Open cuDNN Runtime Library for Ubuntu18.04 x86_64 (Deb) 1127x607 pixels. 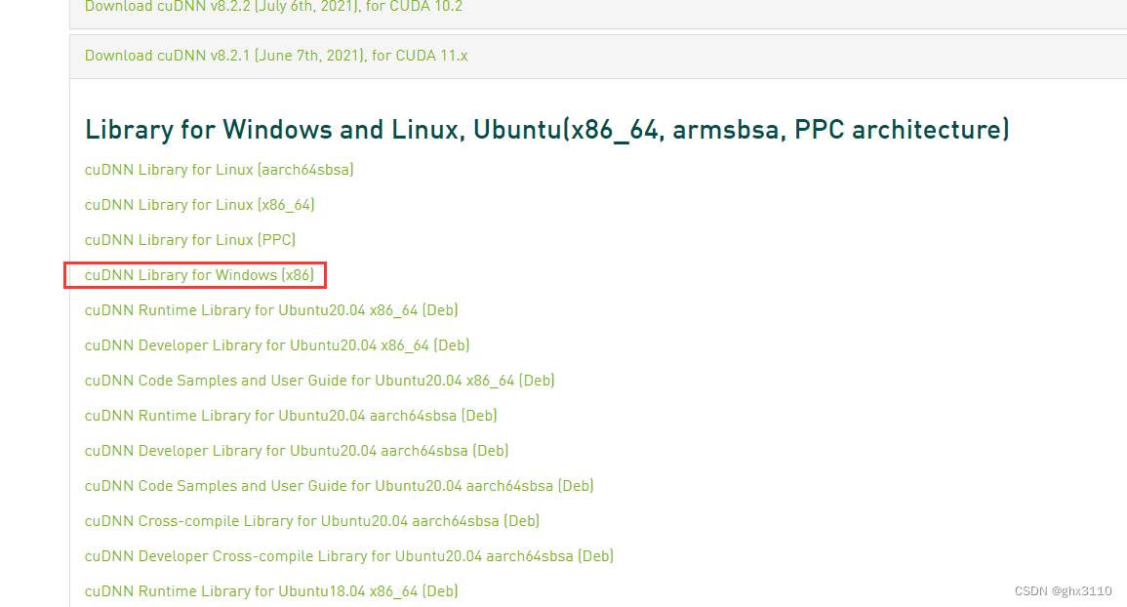(271, 590)
